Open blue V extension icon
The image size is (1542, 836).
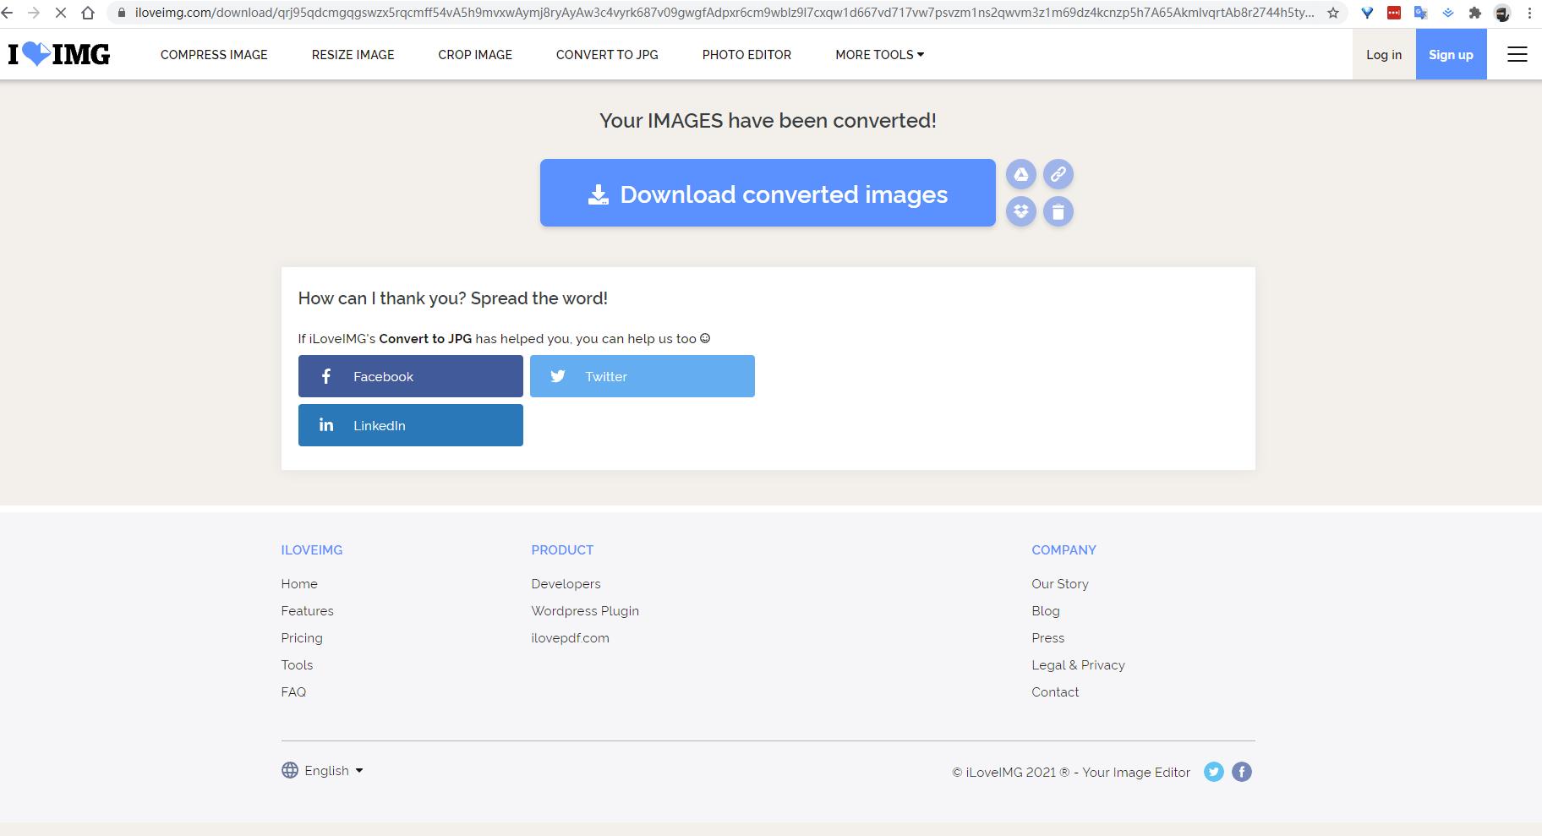point(1367,13)
